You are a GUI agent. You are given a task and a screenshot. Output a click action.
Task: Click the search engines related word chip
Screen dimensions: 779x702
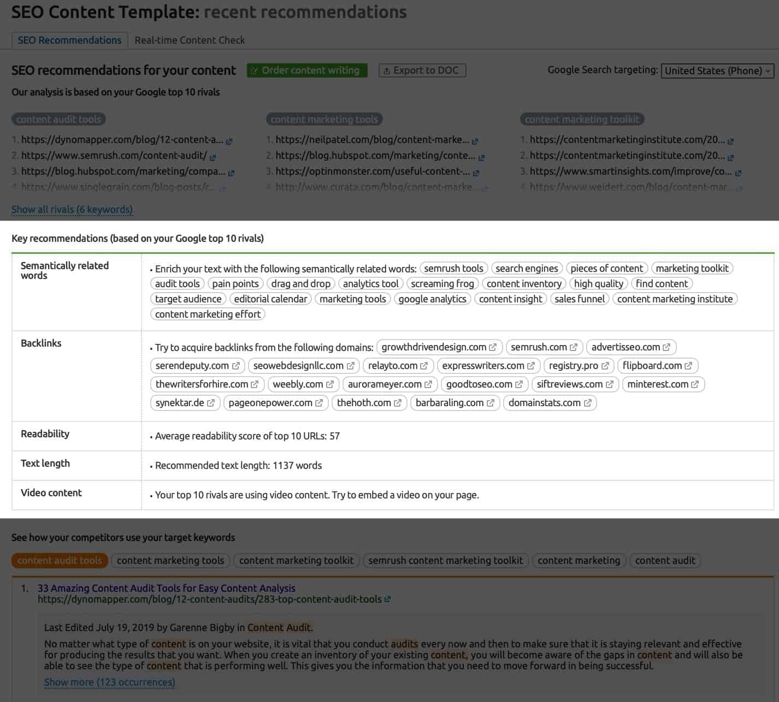(x=526, y=268)
